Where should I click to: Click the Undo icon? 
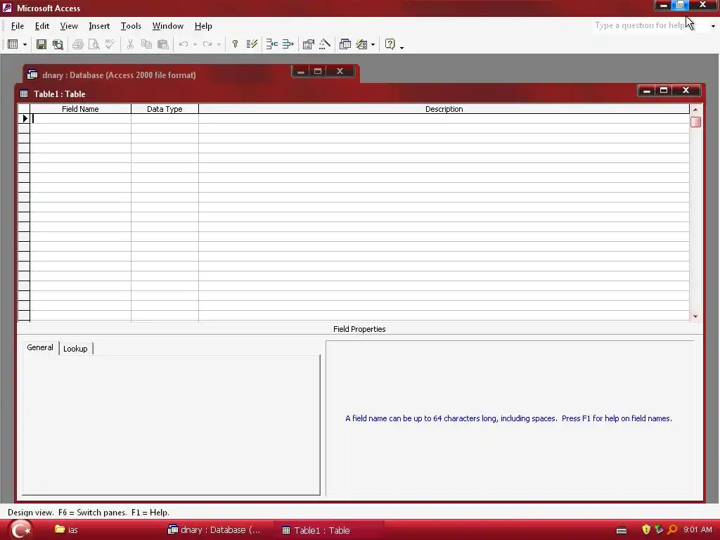tap(184, 44)
